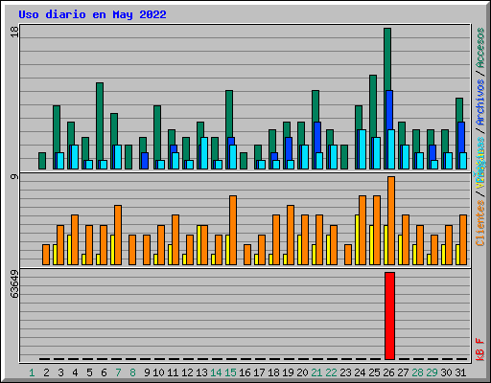Viewport: 491px width, 383px height.
Task: Click day label 15 on the x-axis
Action: (x=230, y=372)
